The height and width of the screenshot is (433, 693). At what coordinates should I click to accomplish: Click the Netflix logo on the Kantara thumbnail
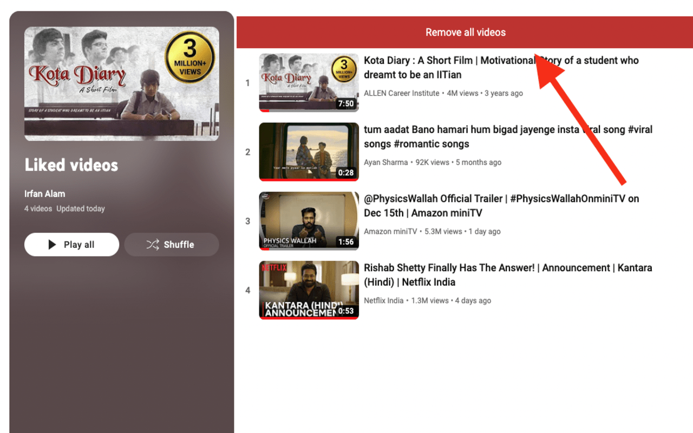[x=276, y=266]
